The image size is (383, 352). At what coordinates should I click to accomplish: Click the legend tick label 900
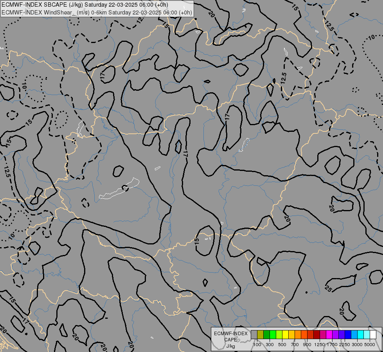point(307,345)
